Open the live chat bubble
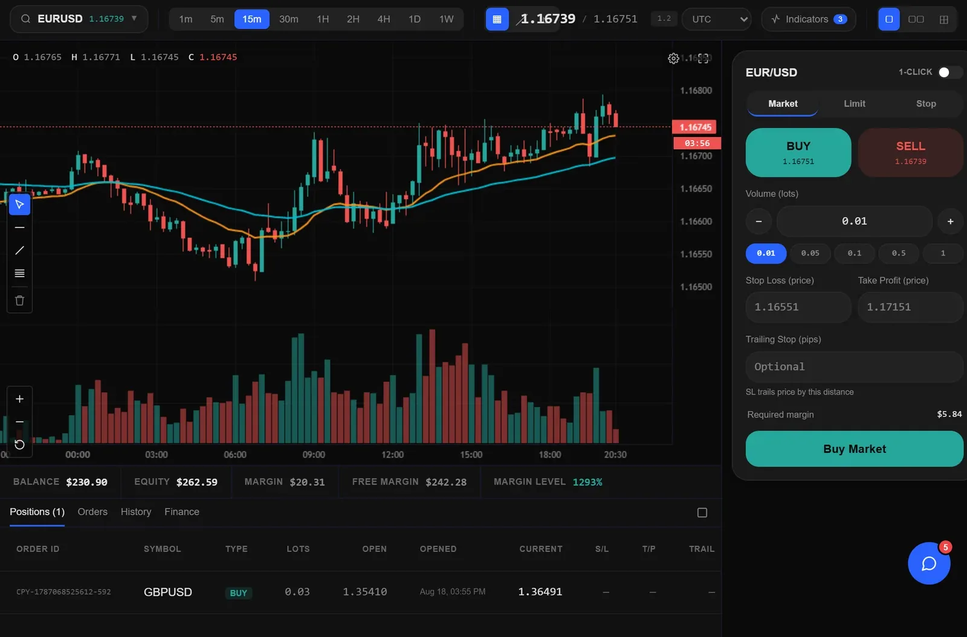Image resolution: width=967 pixels, height=637 pixels. click(x=929, y=563)
